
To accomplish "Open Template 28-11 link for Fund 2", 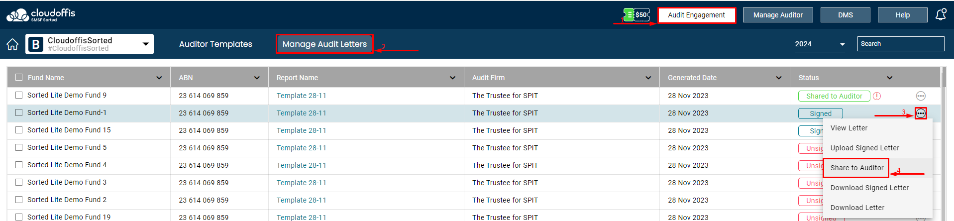I will [302, 200].
